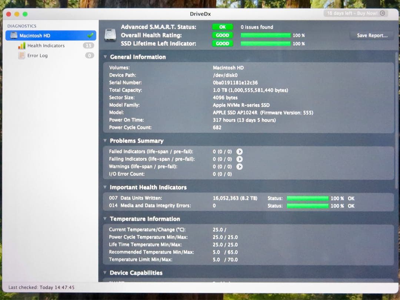Open Failing Indicators details arrow

click(x=240, y=159)
